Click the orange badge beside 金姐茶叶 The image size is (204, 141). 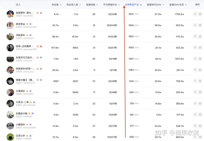(38, 13)
